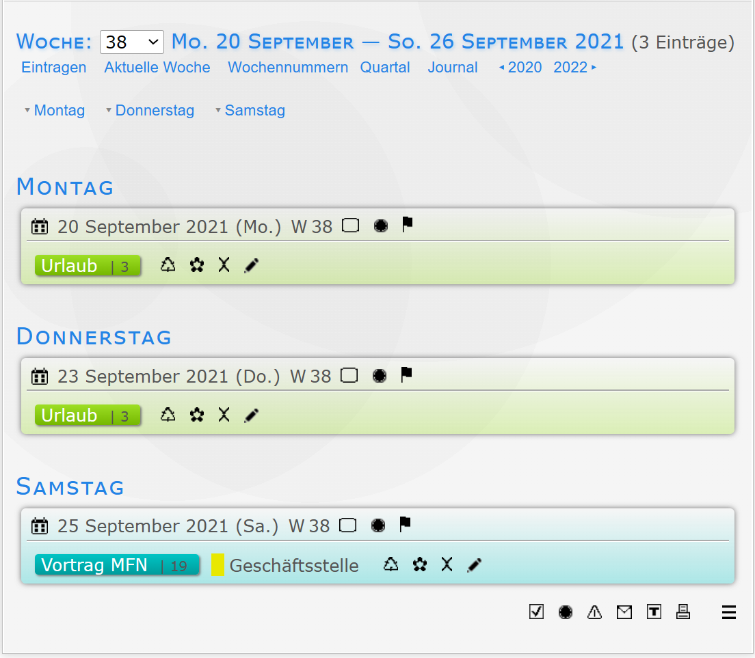Click the warning triangle icon in bottom toolbar
The image size is (755, 658).
(595, 612)
